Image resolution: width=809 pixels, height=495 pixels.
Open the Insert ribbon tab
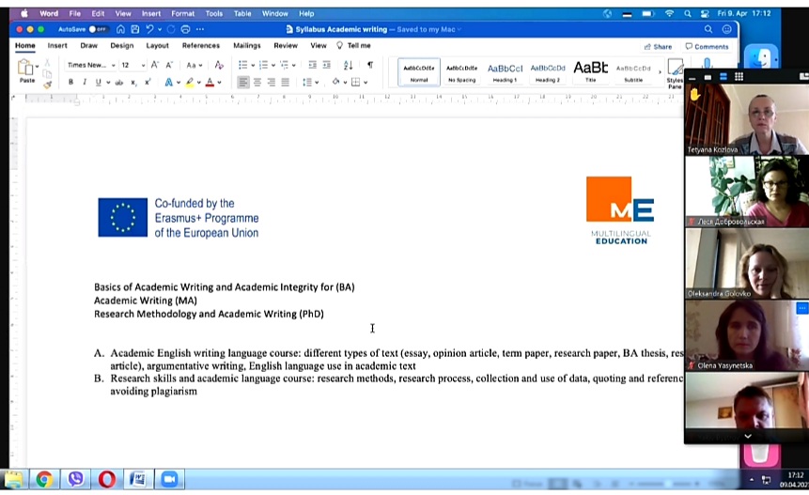[57, 45]
